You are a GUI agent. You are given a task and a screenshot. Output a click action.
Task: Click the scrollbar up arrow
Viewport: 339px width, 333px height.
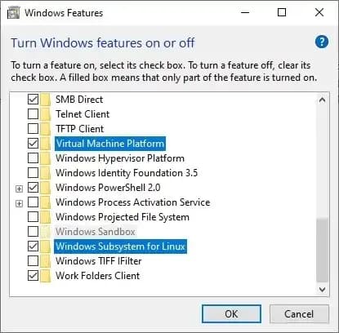322,100
